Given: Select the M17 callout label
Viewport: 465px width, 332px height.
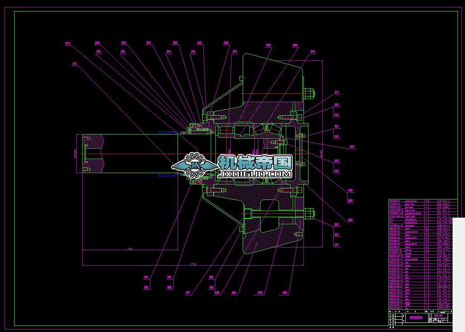Looking at the screenshot, I should 188,293.
